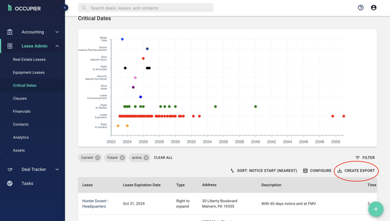
Task: Click Clear All filters
Action: click(163, 158)
